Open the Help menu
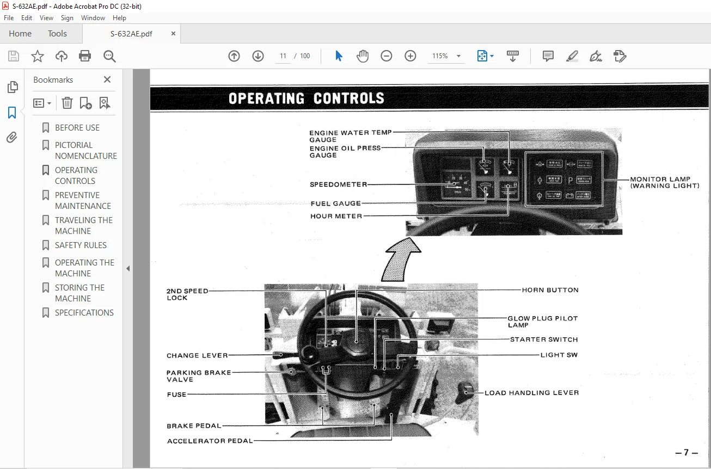 [x=119, y=18]
